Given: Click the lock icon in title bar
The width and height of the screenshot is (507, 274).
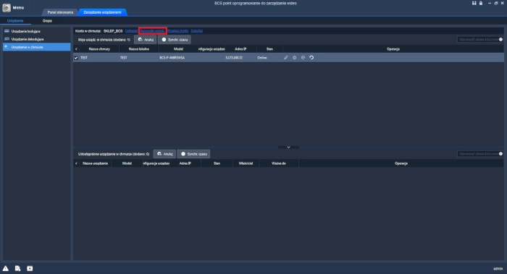Looking at the screenshot, I should pos(481,3).
